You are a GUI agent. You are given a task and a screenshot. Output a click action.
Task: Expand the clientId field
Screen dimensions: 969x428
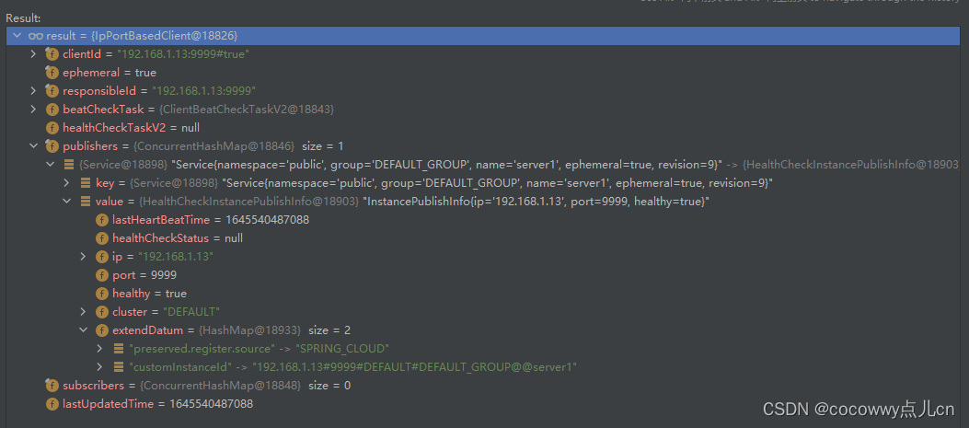tap(34, 54)
